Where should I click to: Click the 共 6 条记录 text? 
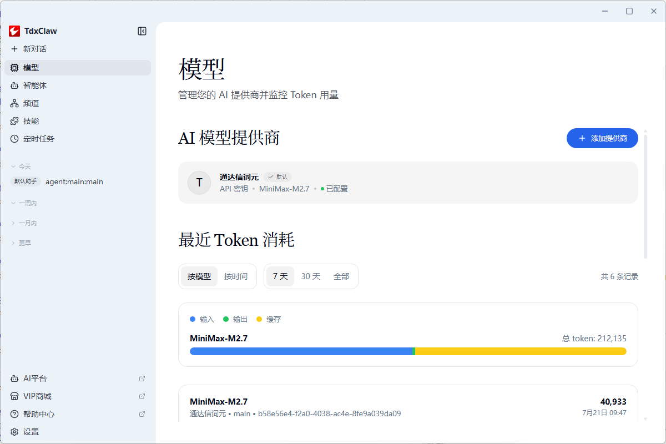[619, 276]
